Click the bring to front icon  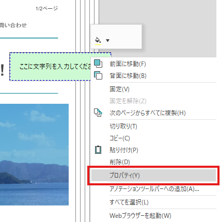click(98, 64)
